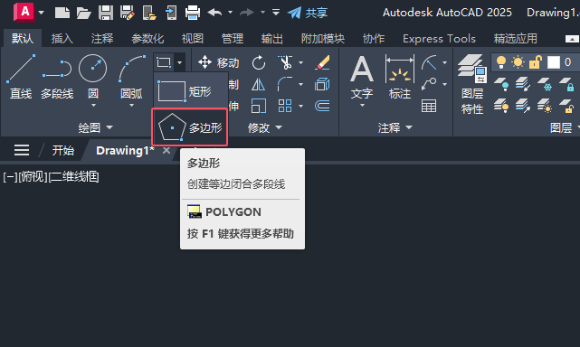Viewport: 580px width, 347px height.
Task: Click the Explode box icon
Action: coord(322,85)
